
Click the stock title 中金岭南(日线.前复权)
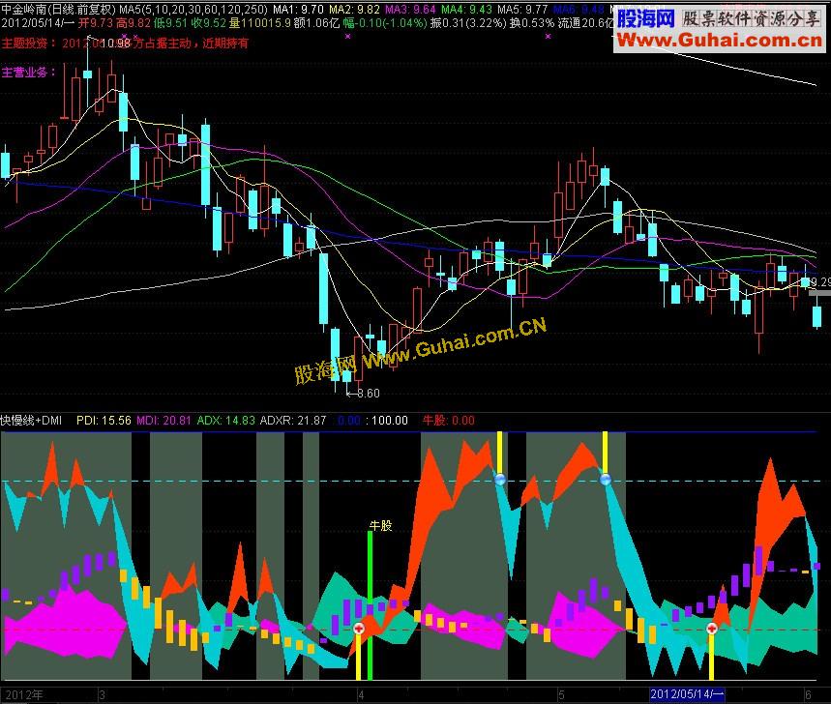pyautogui.click(x=58, y=9)
